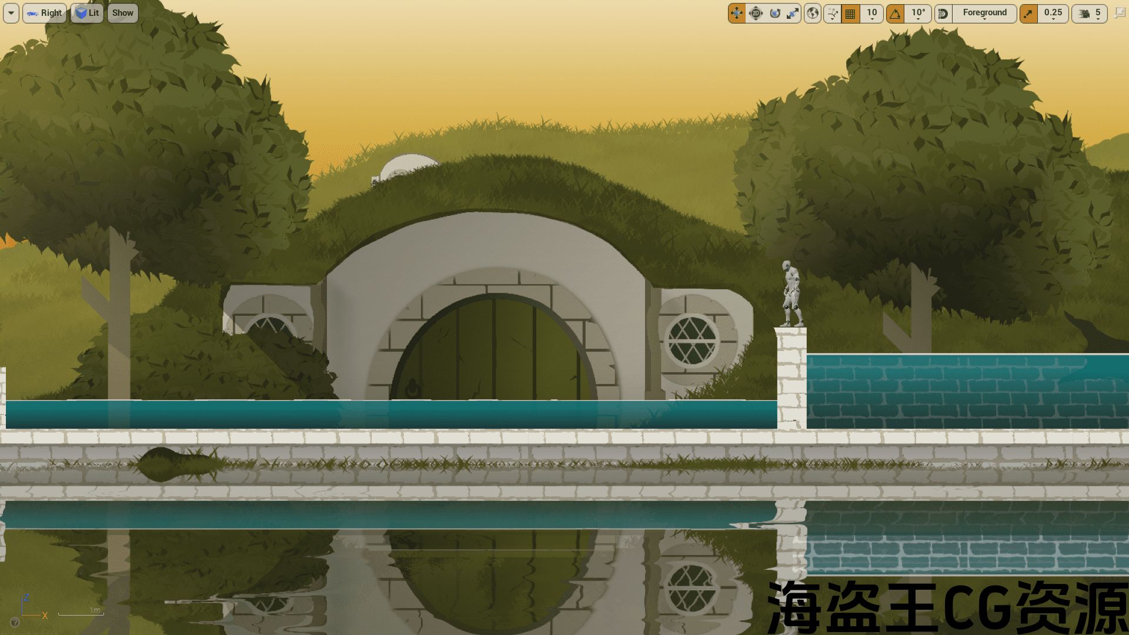The image size is (1129, 635).
Task: Open the grid snap size 10 dropdown
Action: (871, 13)
